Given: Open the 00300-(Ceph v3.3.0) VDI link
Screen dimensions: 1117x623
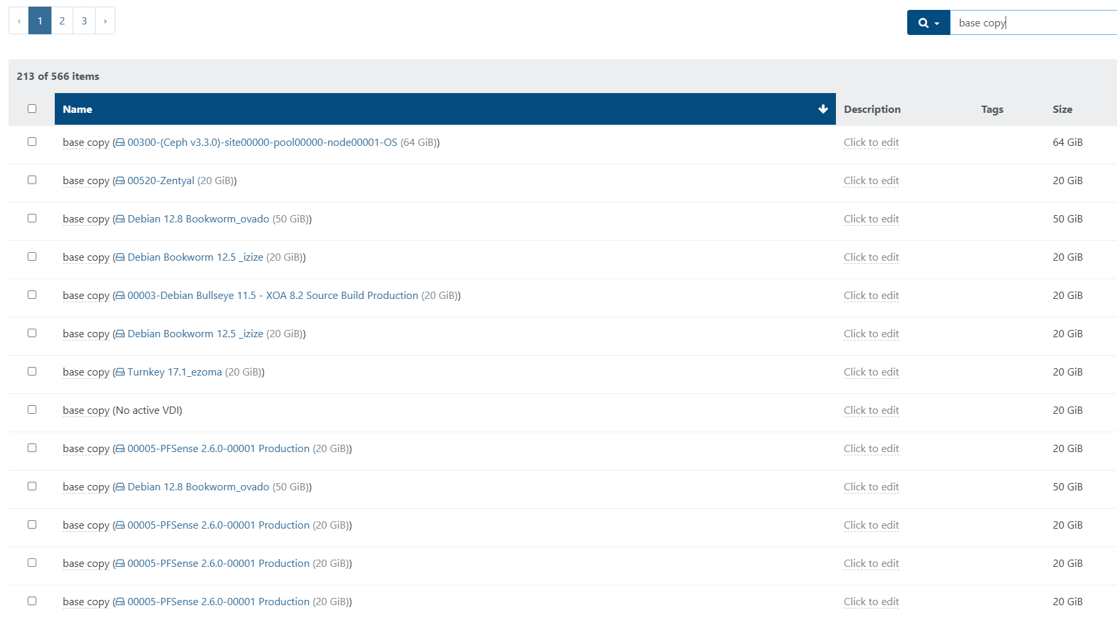Looking at the screenshot, I should [x=262, y=143].
